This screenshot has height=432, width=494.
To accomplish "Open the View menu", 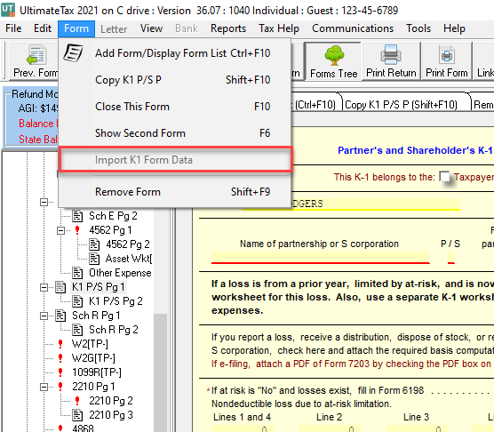I will (152, 28).
